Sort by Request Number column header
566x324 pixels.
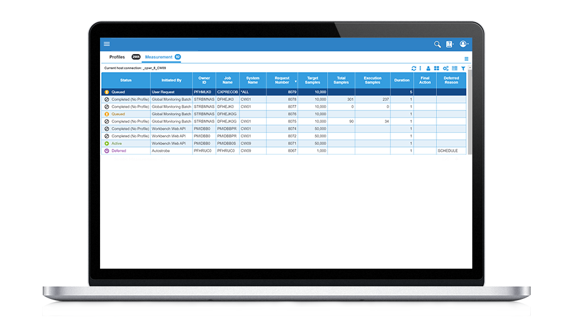(282, 80)
